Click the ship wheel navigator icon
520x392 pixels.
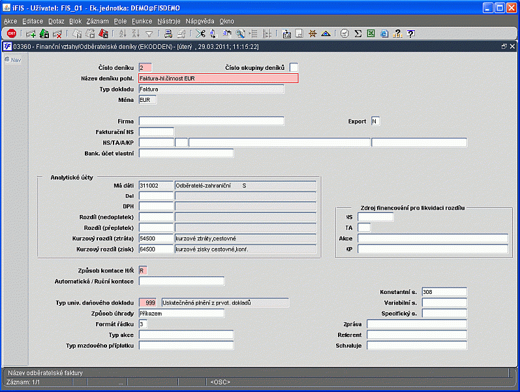pyautogui.click(x=313, y=33)
